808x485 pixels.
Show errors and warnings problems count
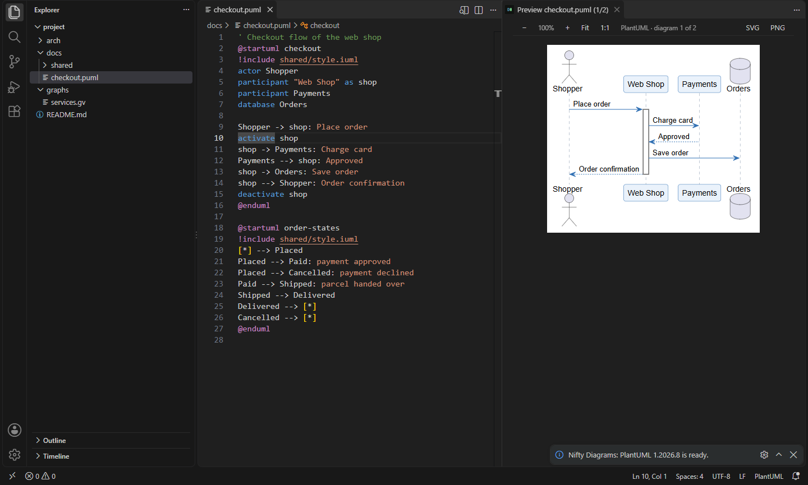[x=40, y=476]
